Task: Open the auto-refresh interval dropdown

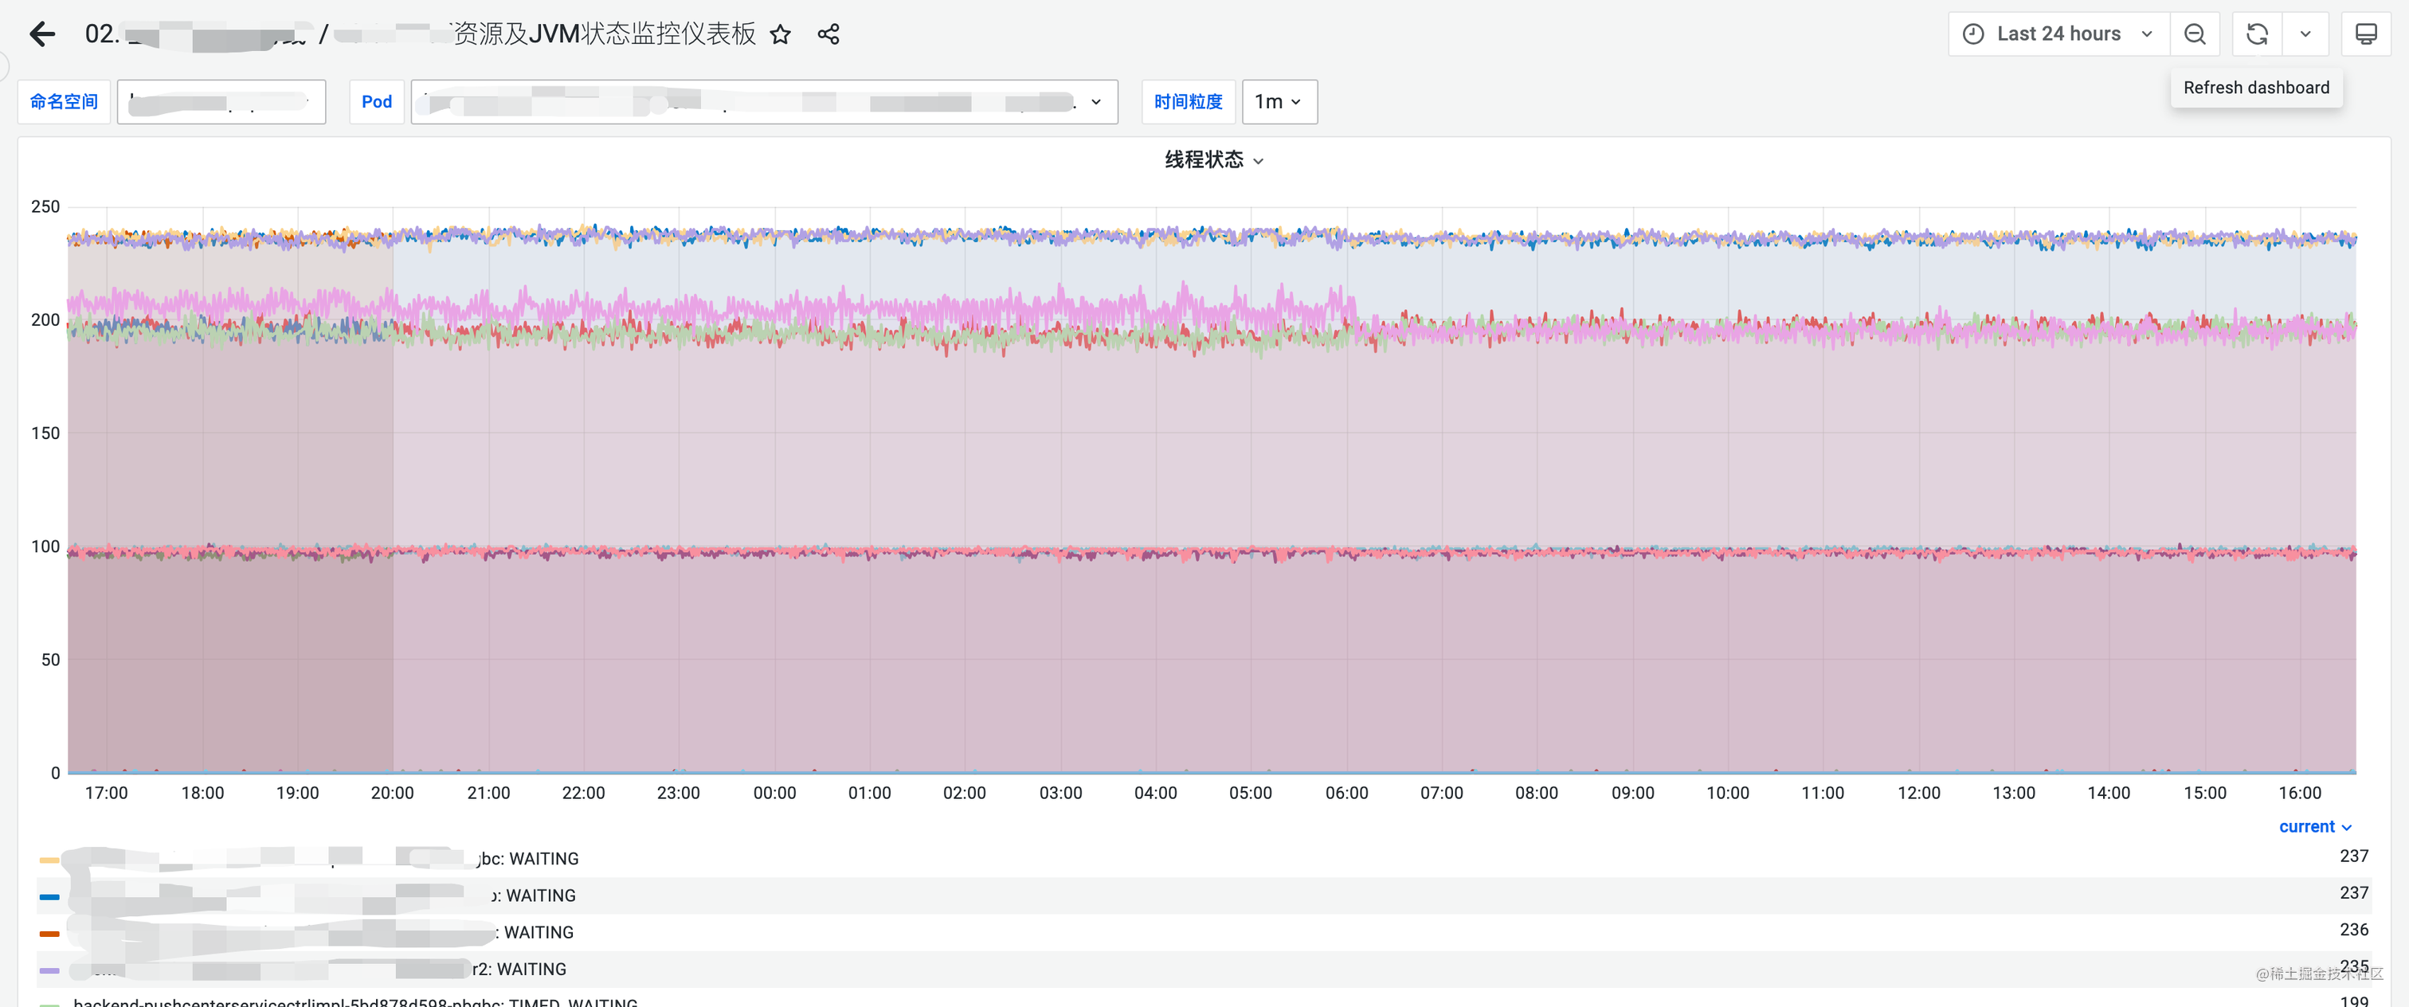Action: (2305, 34)
